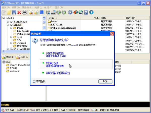Click the blue square toolbar icon
Image resolution: width=151 pixels, height=113 pixels.
42,12
